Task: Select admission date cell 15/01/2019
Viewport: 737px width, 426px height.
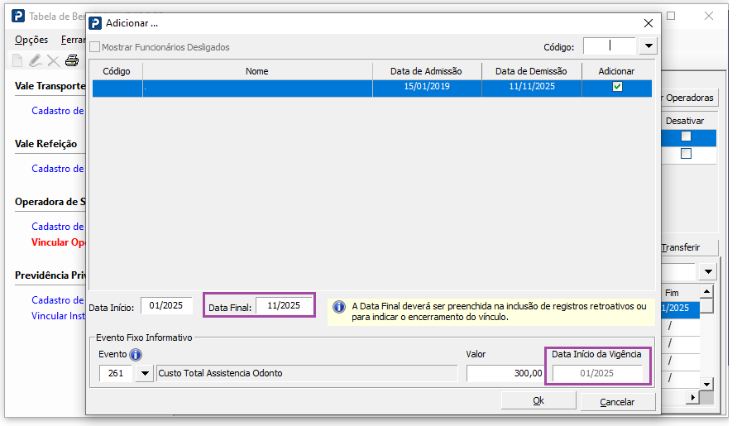Action: (427, 87)
